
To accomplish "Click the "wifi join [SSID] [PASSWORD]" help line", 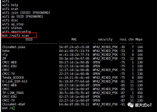I will tap(26, 13).
